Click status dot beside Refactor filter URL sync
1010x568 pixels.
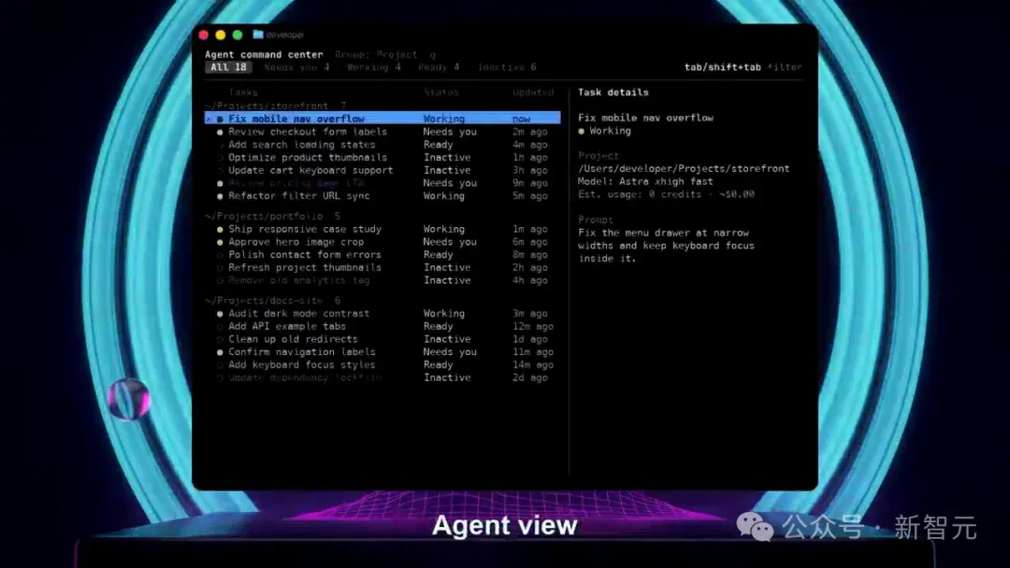(x=221, y=196)
